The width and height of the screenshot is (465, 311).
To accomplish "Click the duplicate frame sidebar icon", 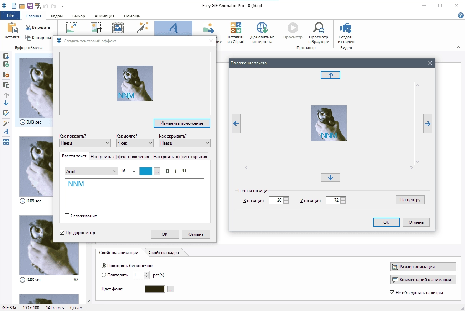I will pos(6,85).
